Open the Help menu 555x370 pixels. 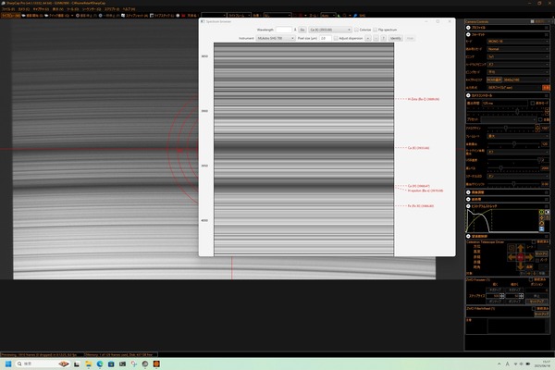click(129, 9)
